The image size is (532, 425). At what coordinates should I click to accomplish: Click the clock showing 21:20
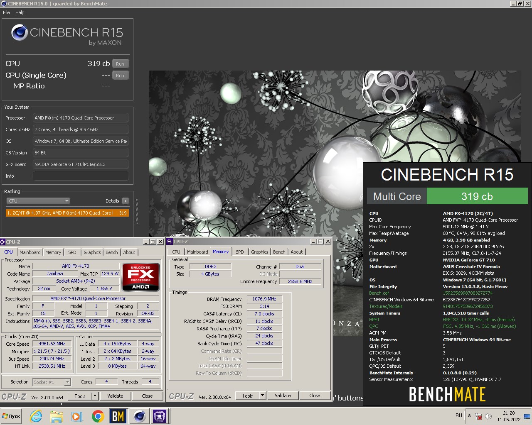[x=509, y=413]
